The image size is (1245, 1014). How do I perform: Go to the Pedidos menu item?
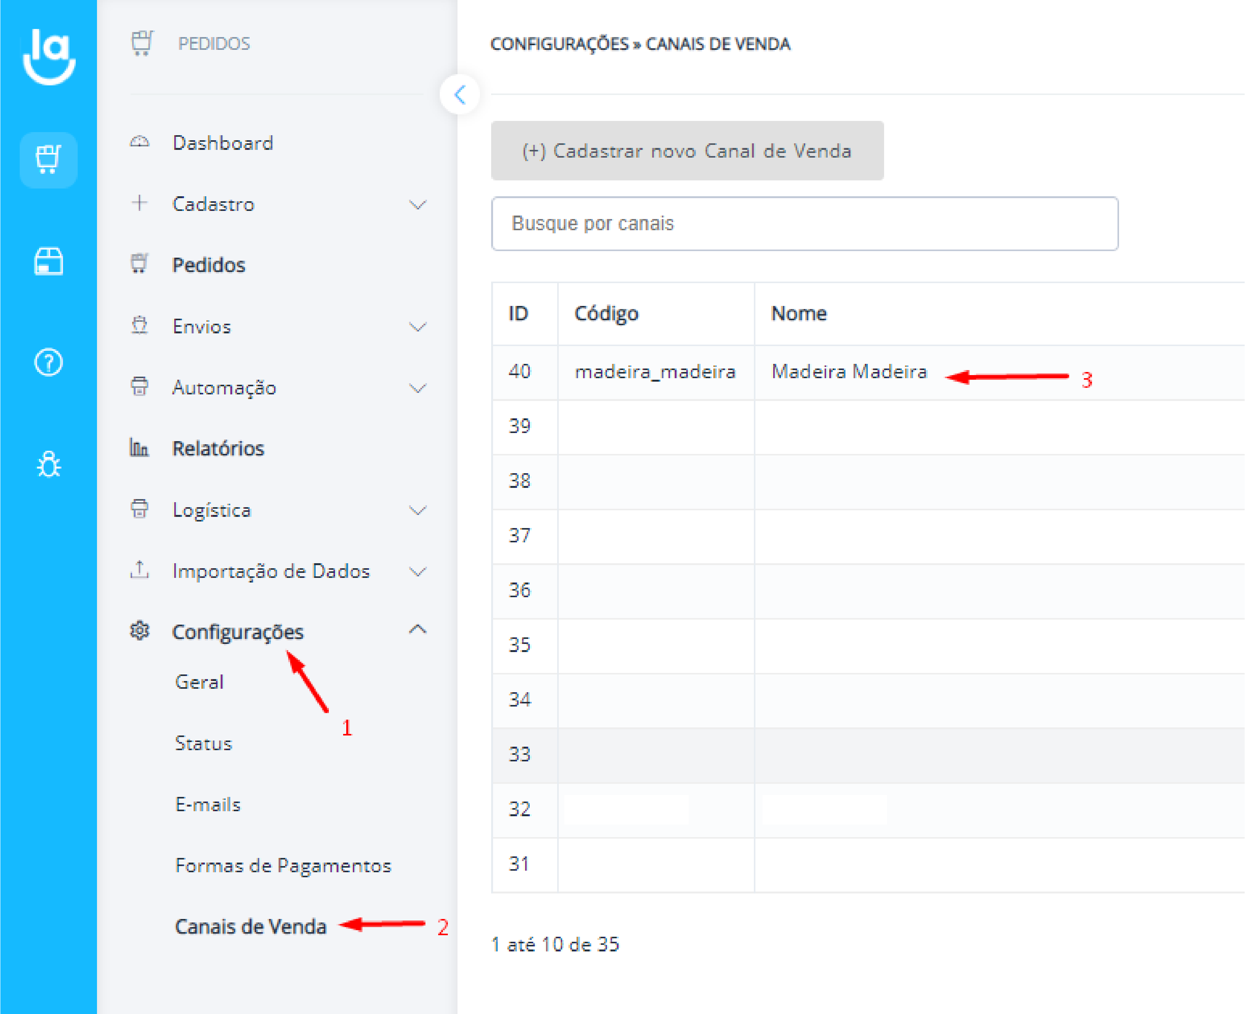[209, 265]
